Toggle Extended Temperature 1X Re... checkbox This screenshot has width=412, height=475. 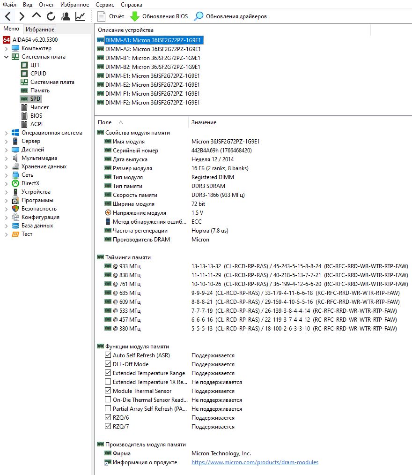(x=108, y=382)
